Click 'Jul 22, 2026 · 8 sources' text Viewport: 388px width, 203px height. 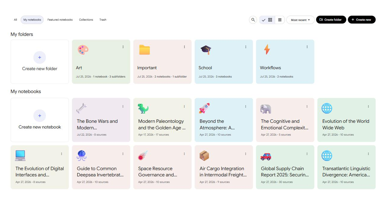92,135
